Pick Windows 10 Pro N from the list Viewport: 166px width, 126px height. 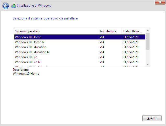(x=80, y=62)
